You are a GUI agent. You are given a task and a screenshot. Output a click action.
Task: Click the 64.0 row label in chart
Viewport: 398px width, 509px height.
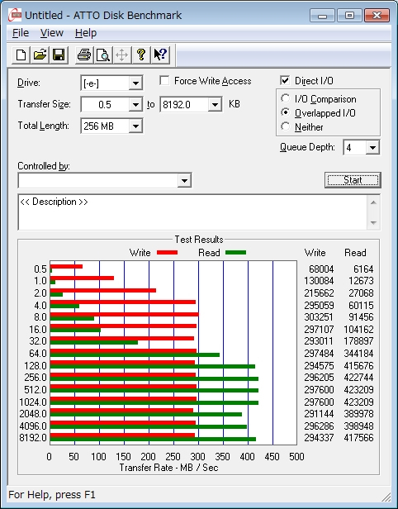[x=38, y=353]
